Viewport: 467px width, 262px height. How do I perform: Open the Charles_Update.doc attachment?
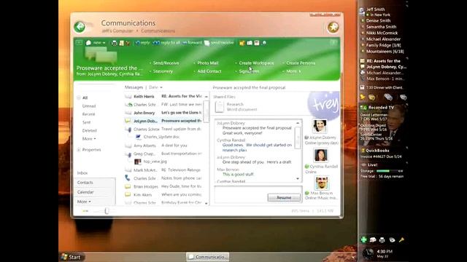158,137
